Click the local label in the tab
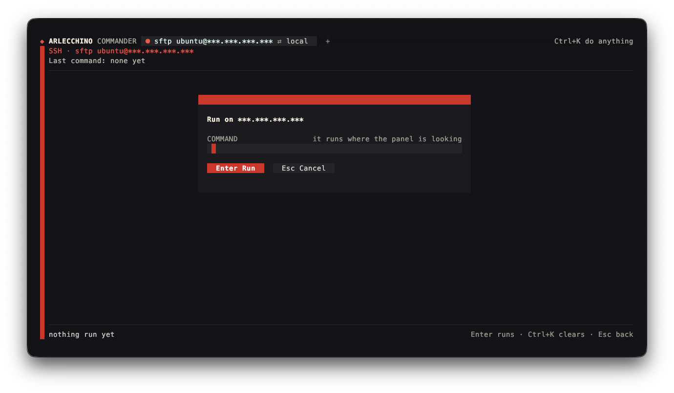The image size is (674, 393). pos(297,42)
